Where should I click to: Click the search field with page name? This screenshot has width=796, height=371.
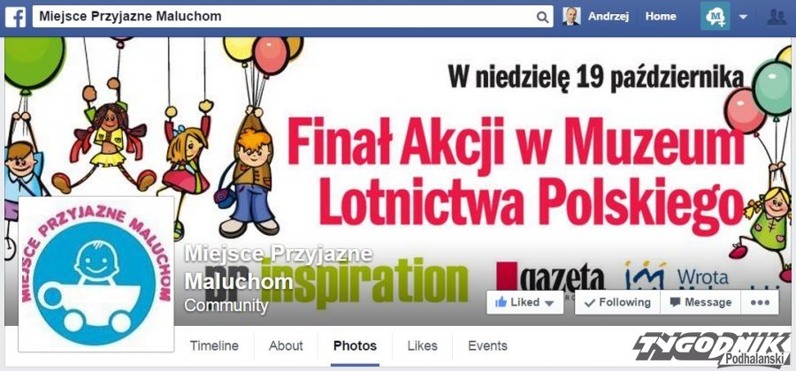pyautogui.click(x=293, y=17)
